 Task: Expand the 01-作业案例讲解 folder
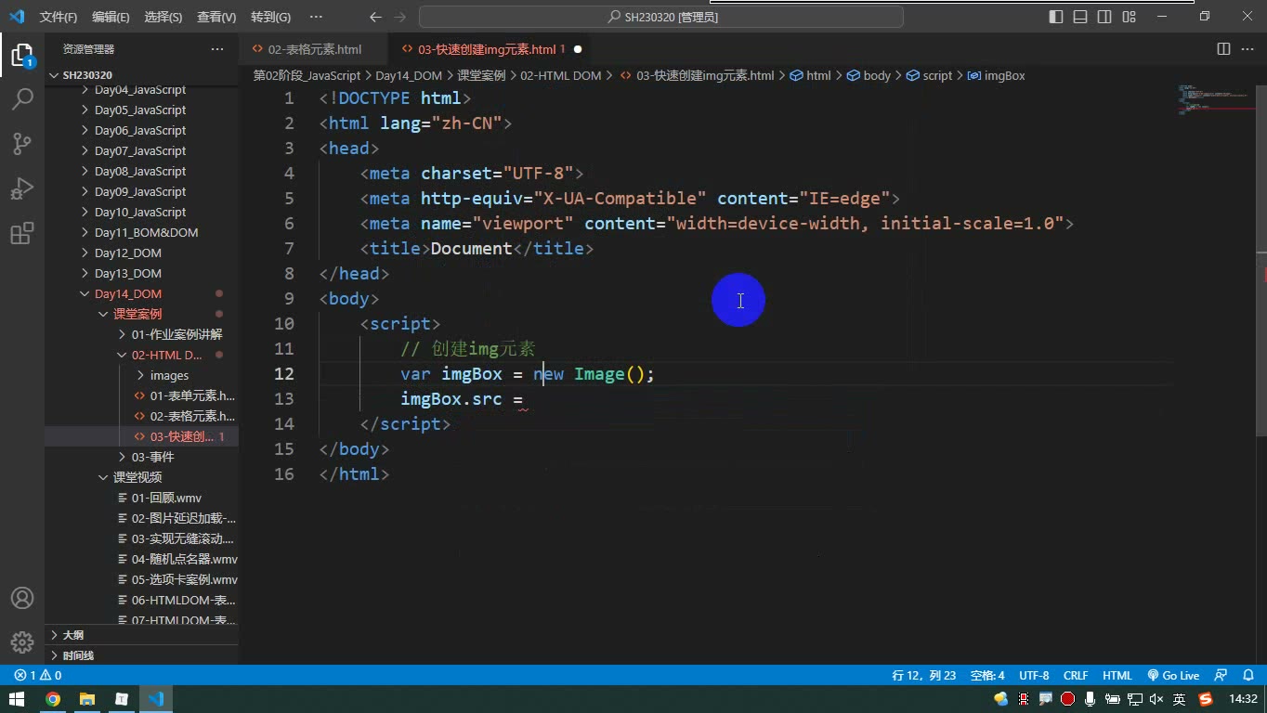[x=176, y=334]
